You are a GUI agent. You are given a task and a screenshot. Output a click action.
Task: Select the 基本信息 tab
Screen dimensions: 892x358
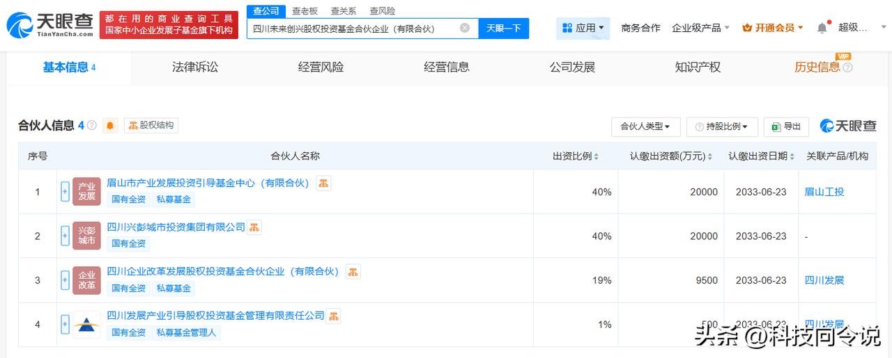point(69,67)
